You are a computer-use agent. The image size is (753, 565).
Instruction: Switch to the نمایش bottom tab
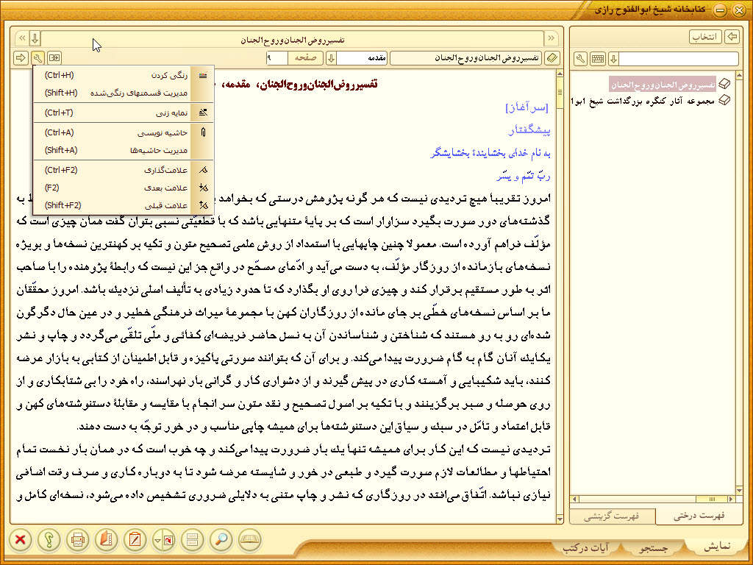pos(716,547)
